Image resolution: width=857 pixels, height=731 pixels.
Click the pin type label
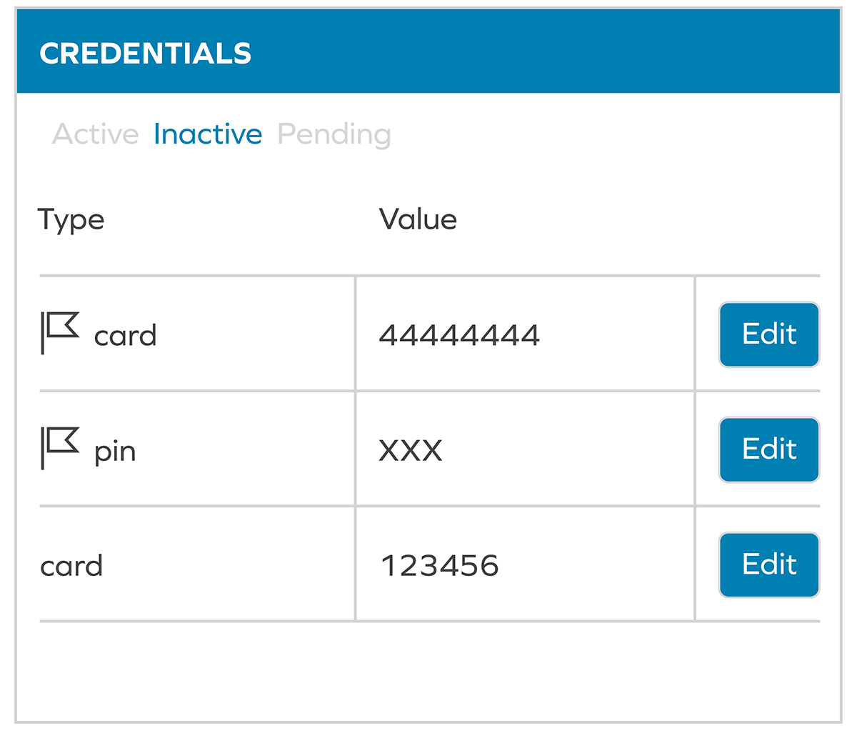pos(115,452)
